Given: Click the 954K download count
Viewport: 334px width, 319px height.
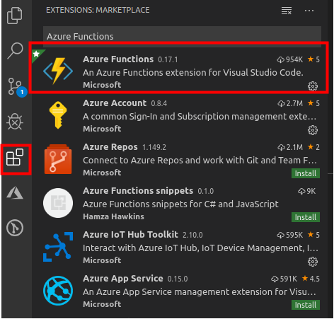Looking at the screenshot, I should [290, 59].
